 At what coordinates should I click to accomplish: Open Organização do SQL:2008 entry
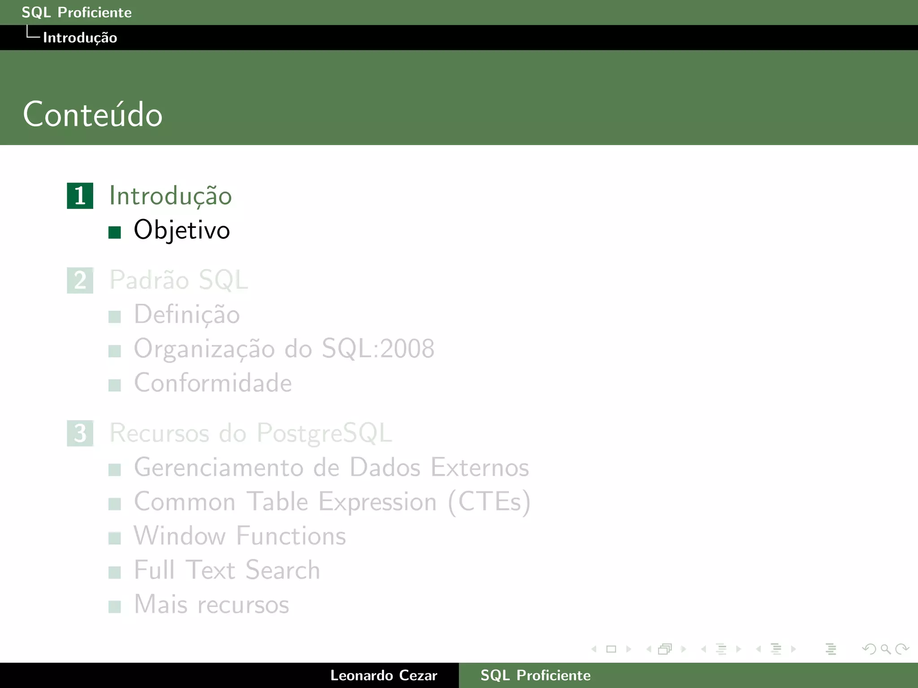pos(284,349)
